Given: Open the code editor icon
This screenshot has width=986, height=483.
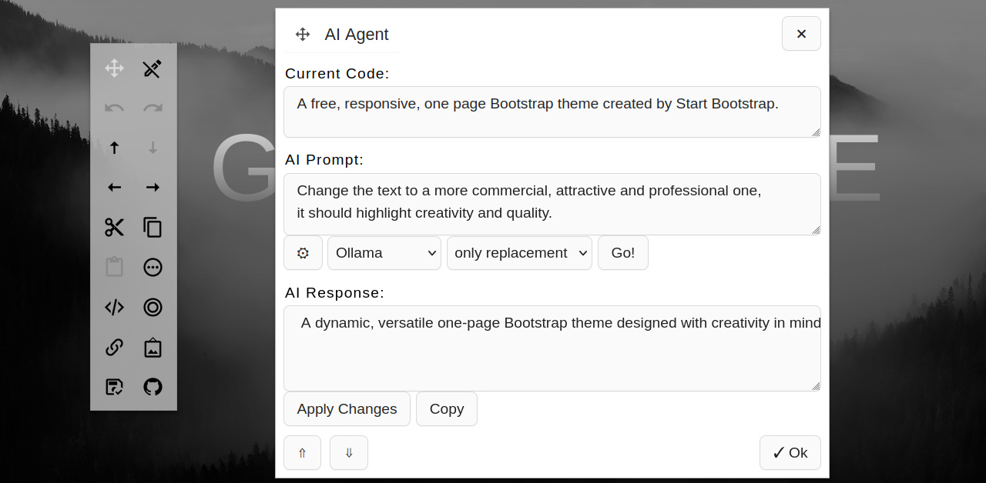Looking at the screenshot, I should [x=115, y=307].
